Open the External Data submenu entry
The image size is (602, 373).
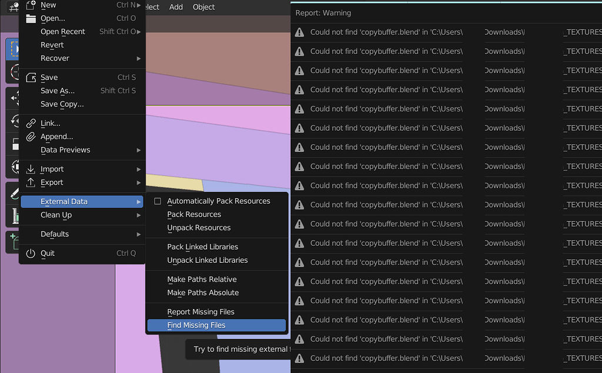(82, 202)
